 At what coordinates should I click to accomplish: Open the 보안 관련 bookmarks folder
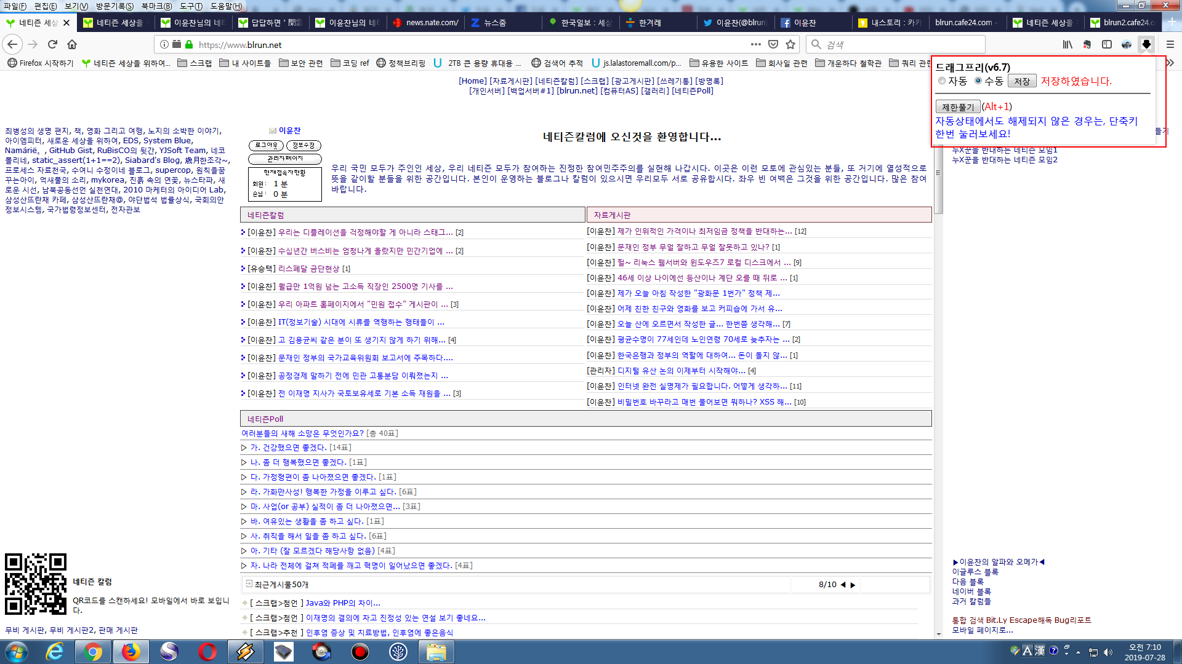click(301, 63)
